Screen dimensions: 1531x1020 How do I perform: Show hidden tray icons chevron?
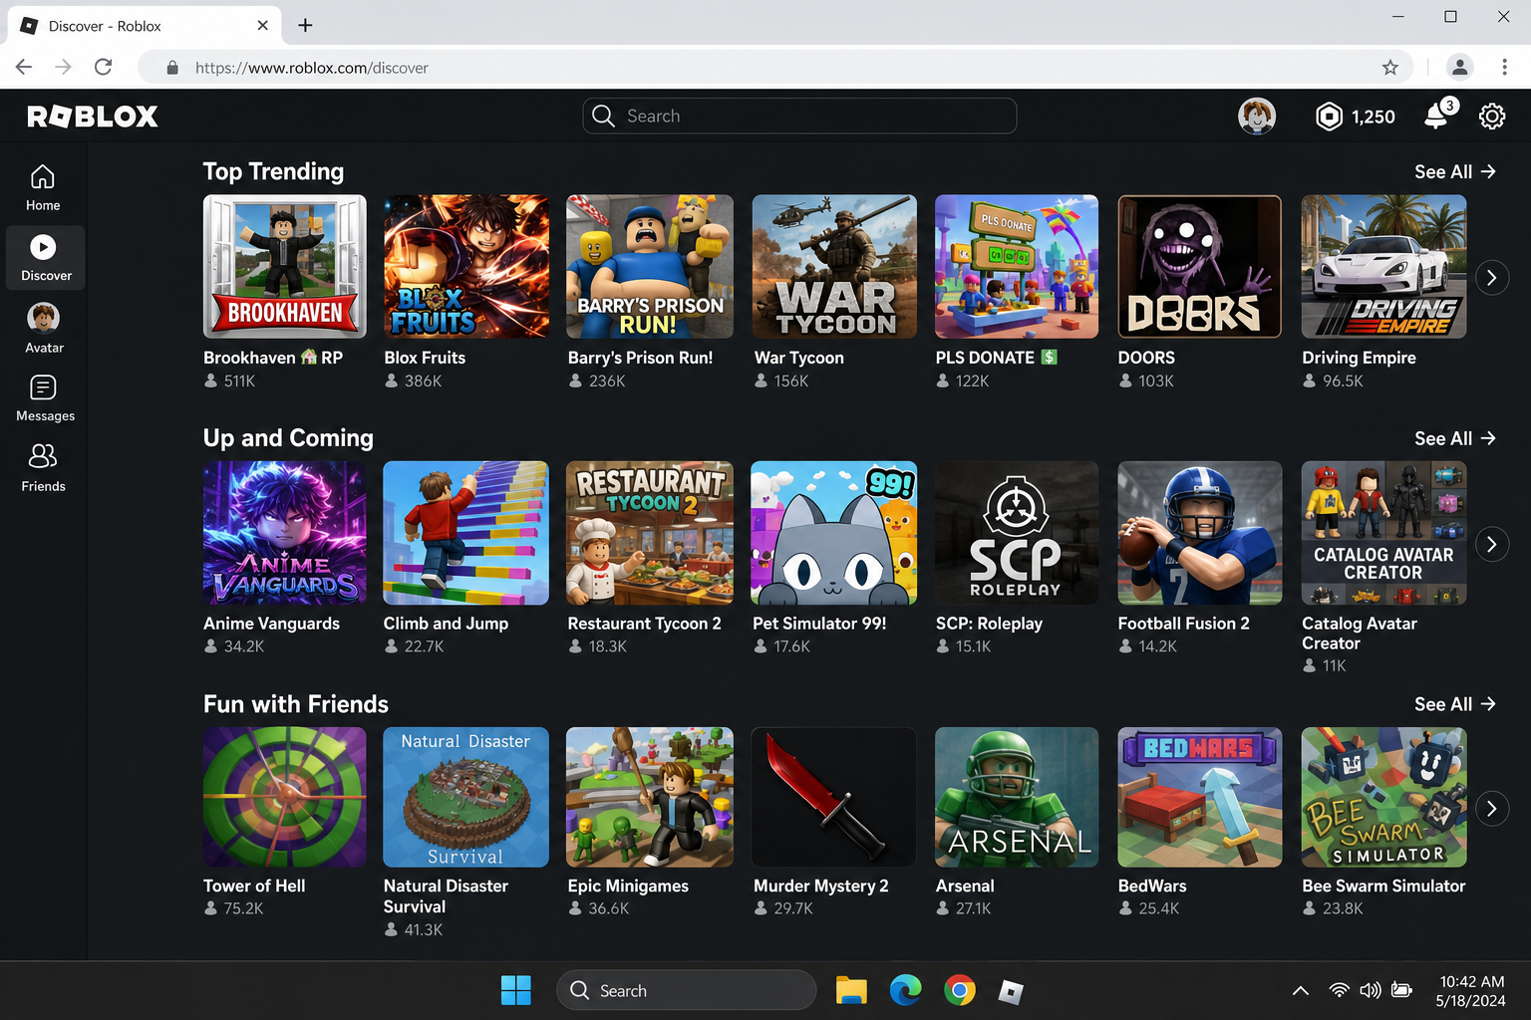pos(1301,990)
